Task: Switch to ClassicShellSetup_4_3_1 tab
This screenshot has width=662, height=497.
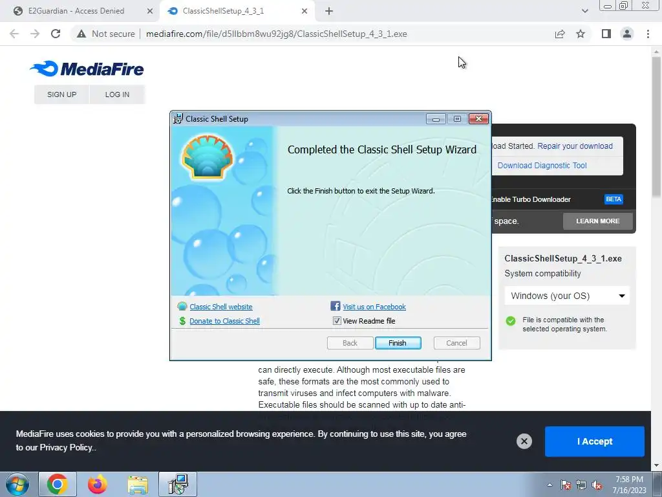Action: point(223,11)
